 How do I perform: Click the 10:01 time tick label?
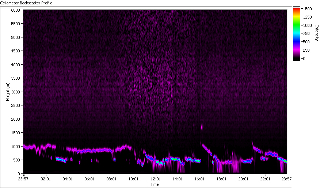tap(133, 179)
